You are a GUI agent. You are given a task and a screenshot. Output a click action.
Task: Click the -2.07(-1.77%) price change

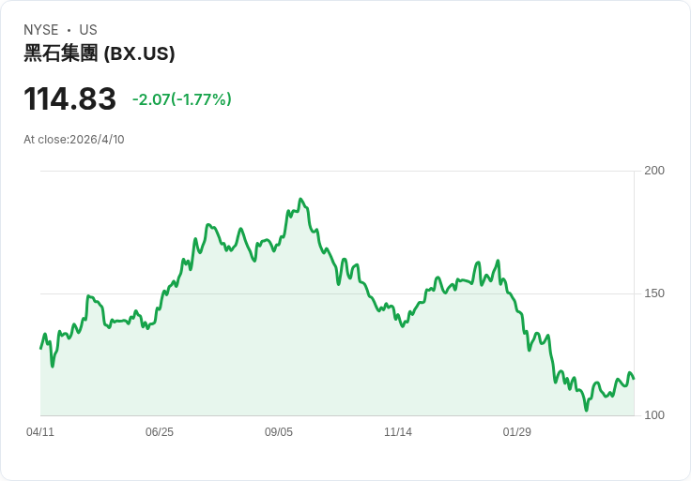pyautogui.click(x=181, y=99)
